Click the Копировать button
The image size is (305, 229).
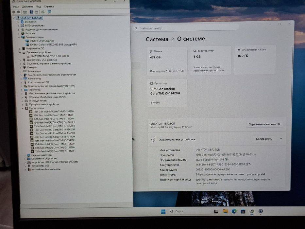click(264, 139)
